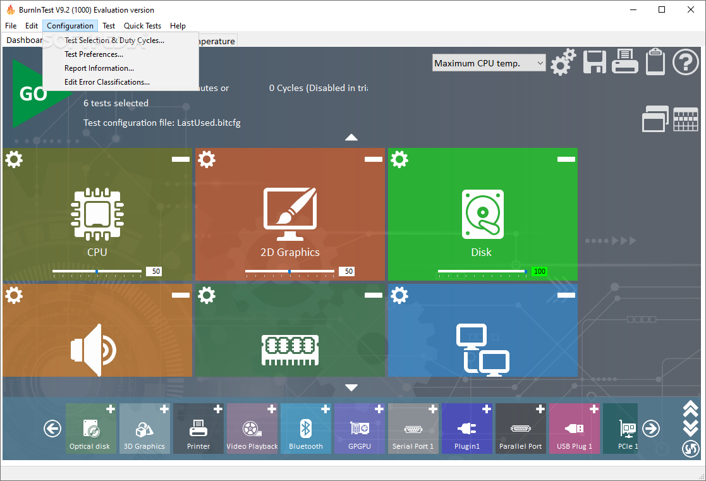Click the Disk duty cycle slider

482,272
